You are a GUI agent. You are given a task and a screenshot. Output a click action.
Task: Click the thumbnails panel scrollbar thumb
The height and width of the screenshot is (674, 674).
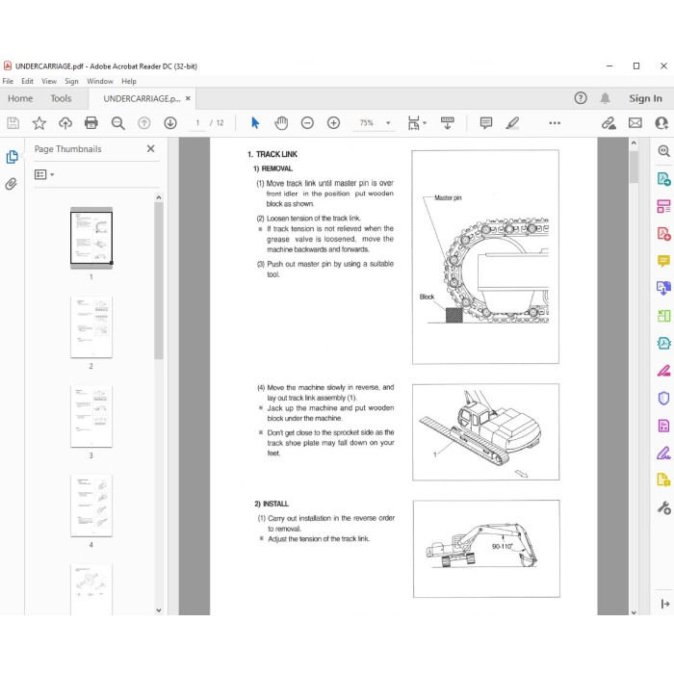[x=159, y=280]
